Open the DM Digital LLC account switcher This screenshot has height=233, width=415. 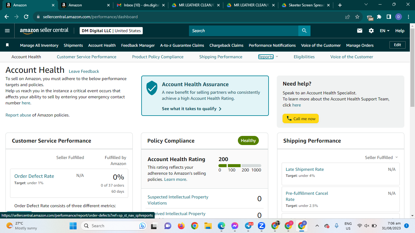[x=111, y=31]
